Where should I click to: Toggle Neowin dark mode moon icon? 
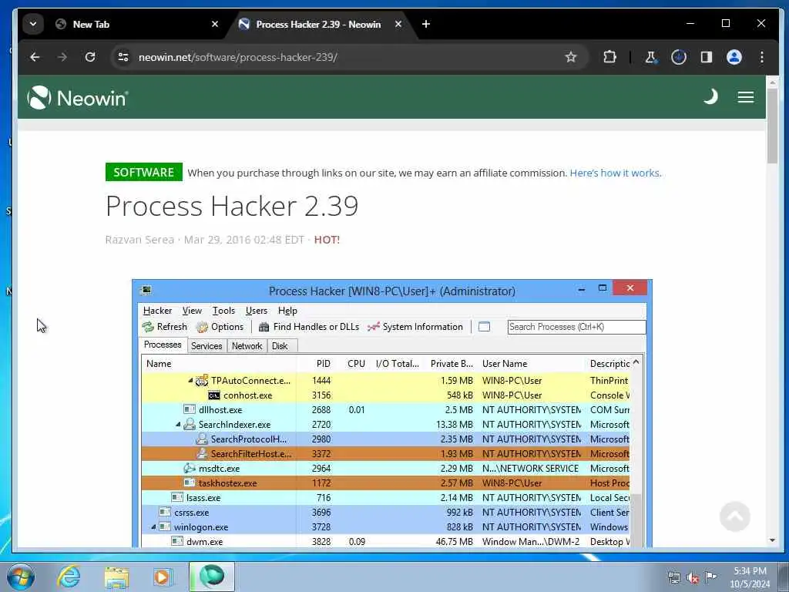pos(710,96)
